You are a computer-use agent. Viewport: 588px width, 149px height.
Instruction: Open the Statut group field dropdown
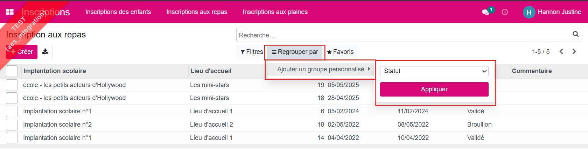tap(434, 71)
